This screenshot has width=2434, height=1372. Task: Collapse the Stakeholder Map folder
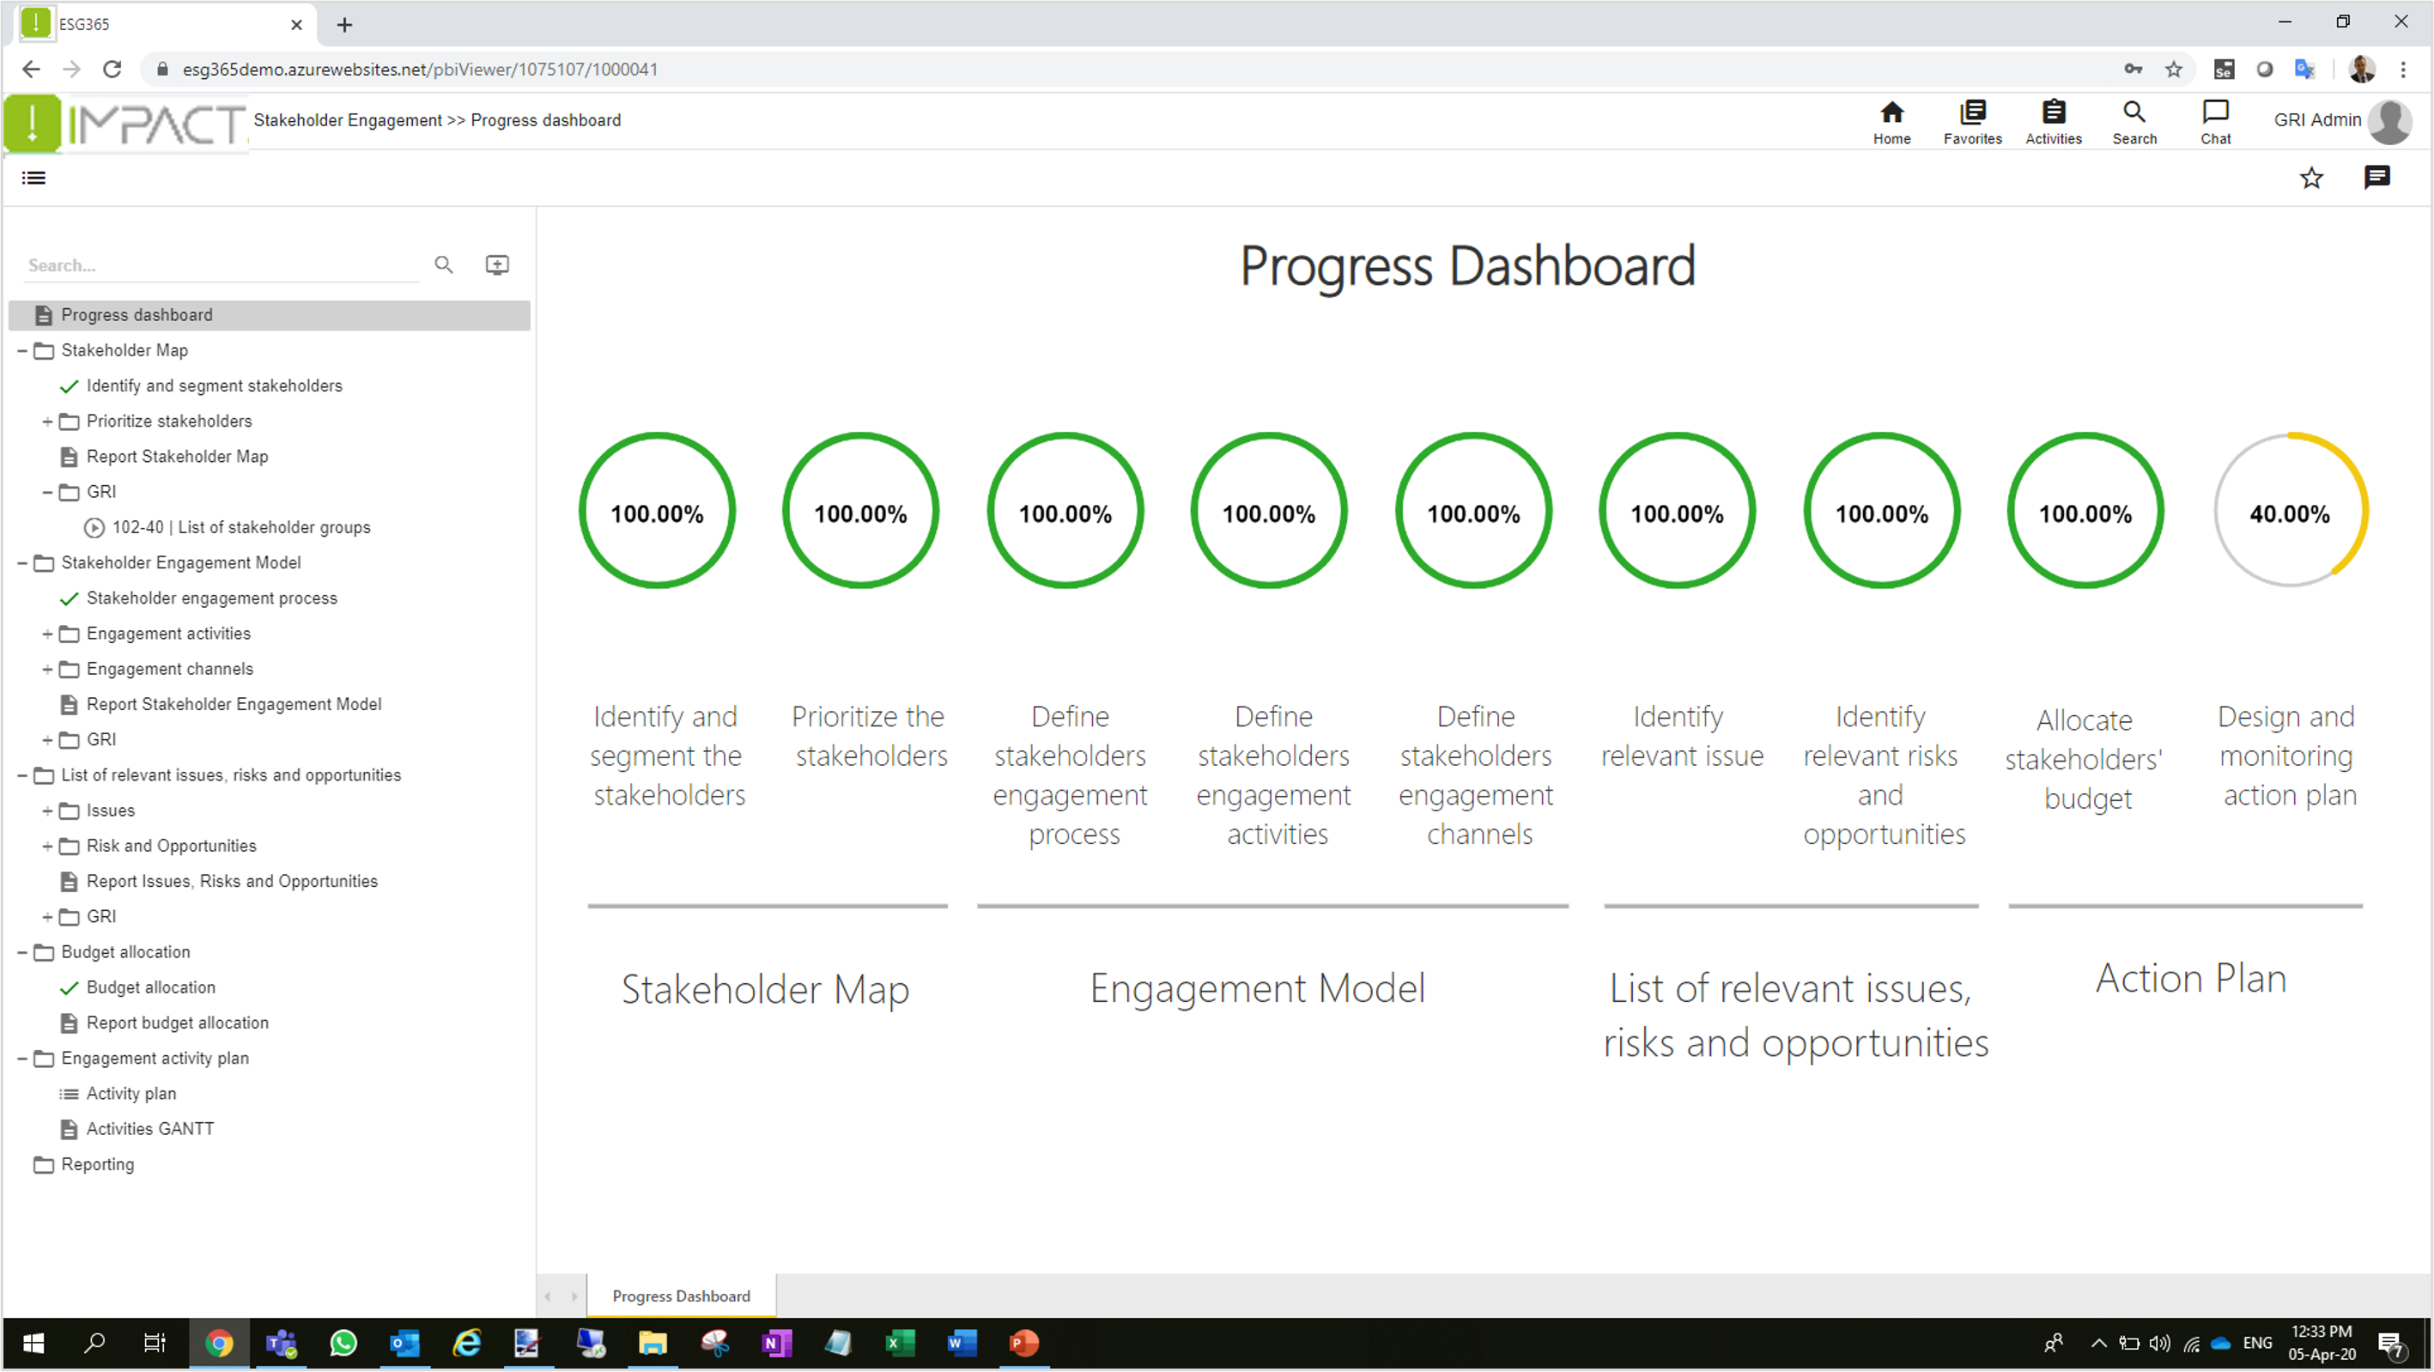tap(21, 349)
